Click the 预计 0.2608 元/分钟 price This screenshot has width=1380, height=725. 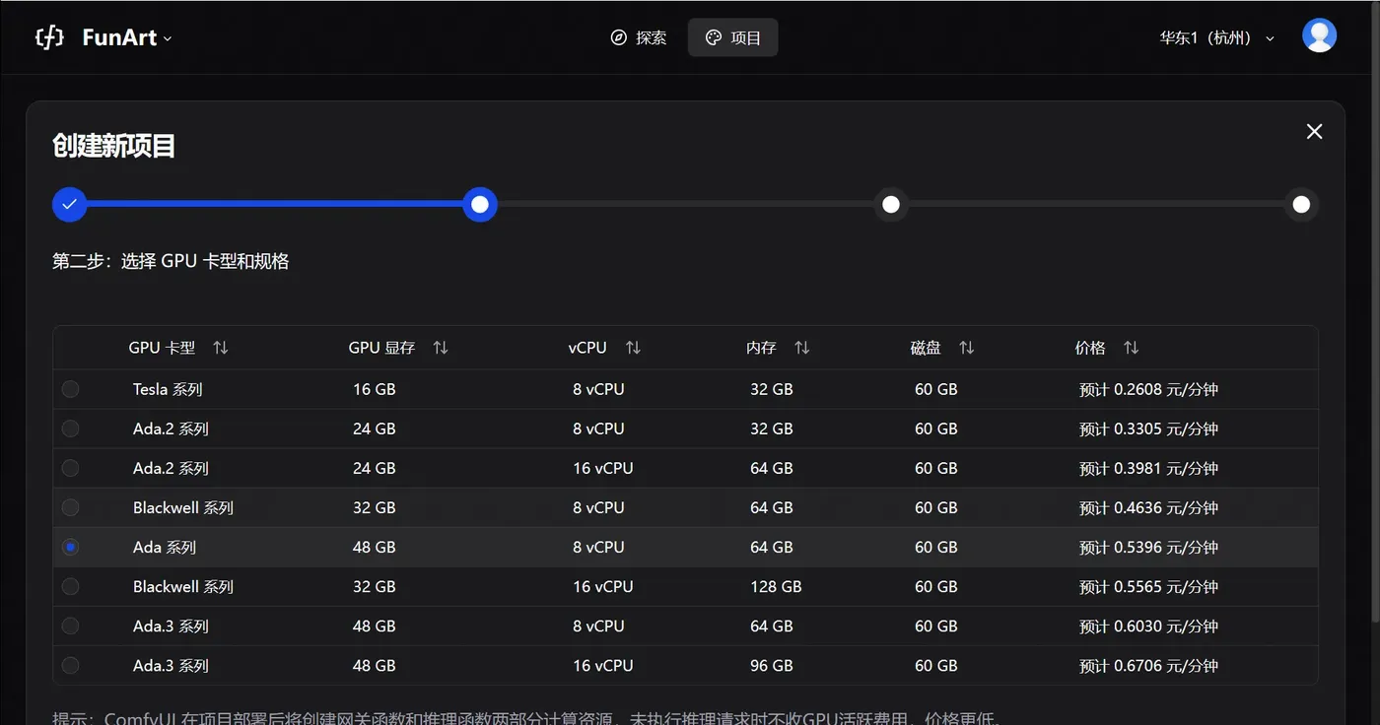tap(1148, 389)
